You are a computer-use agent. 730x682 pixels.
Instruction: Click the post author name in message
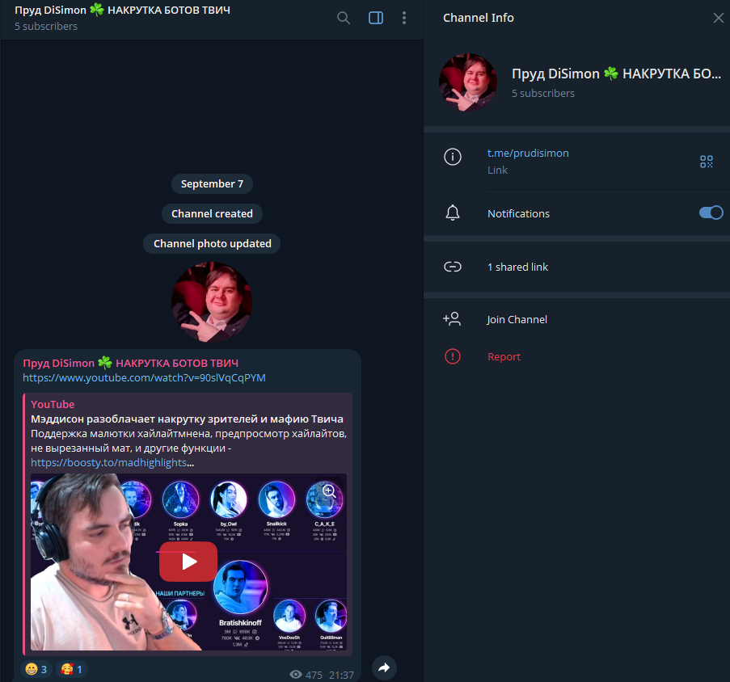130,363
